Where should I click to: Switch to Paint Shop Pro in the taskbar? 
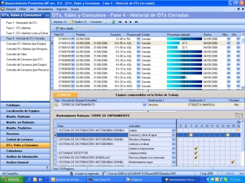[105, 180]
